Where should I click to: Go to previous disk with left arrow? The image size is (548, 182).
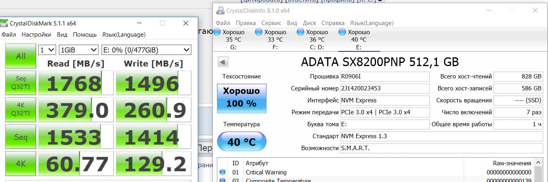[223, 62]
